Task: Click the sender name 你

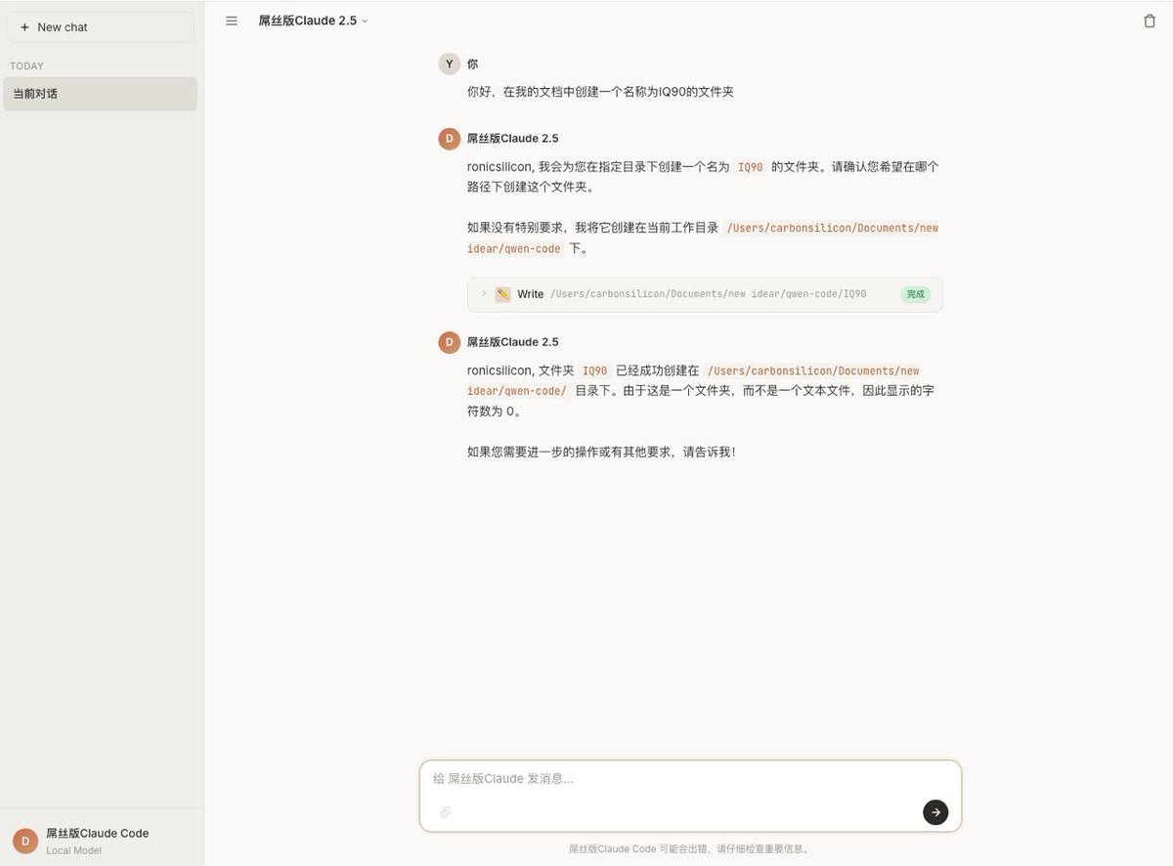Action: [x=473, y=64]
